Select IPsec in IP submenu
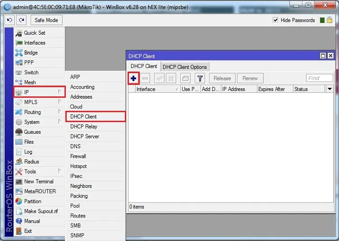339x241 pixels. [96, 176]
